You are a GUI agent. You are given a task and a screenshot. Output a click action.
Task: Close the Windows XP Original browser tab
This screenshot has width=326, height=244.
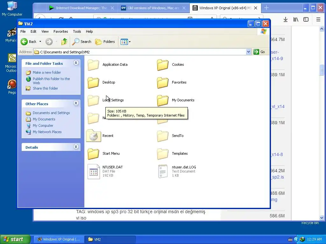[x=256, y=8]
